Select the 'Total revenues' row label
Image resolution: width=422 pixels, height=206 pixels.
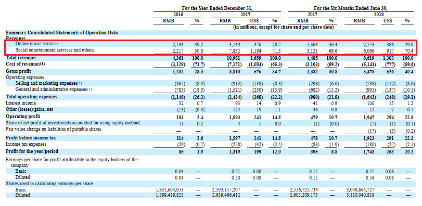[21, 58]
